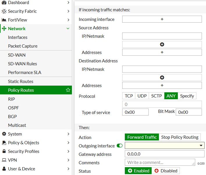Add an Incoming interface entry
This screenshot has width=206, height=175.
click(x=162, y=19)
